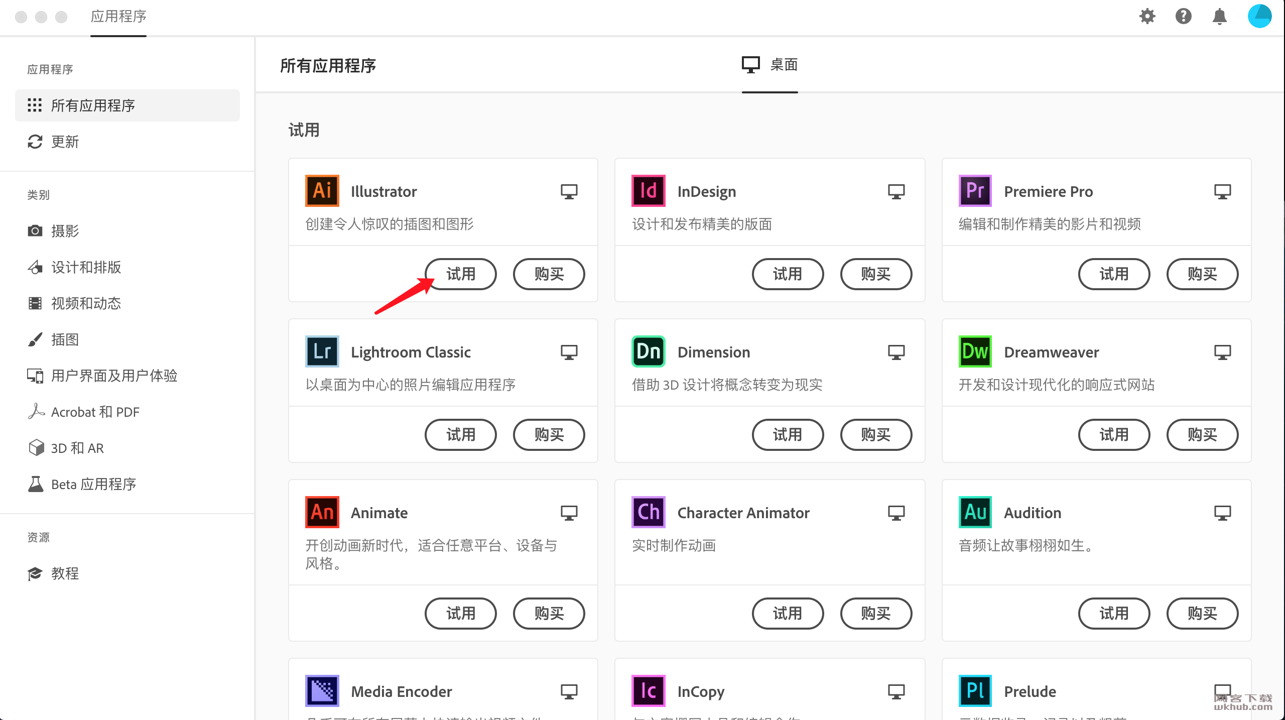Click the Media Encoder title text
Screen dimensions: 1285x720
402,692
